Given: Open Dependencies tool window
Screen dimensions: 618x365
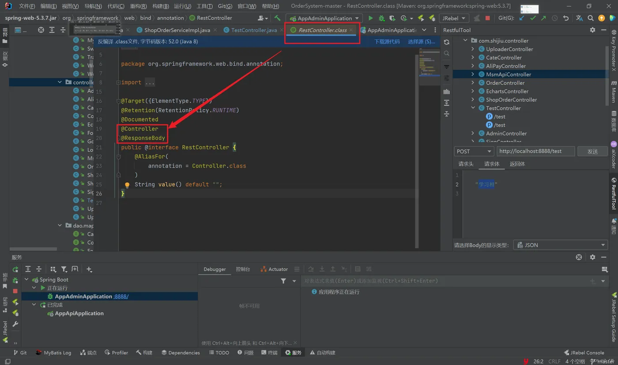Looking at the screenshot, I should point(181,353).
